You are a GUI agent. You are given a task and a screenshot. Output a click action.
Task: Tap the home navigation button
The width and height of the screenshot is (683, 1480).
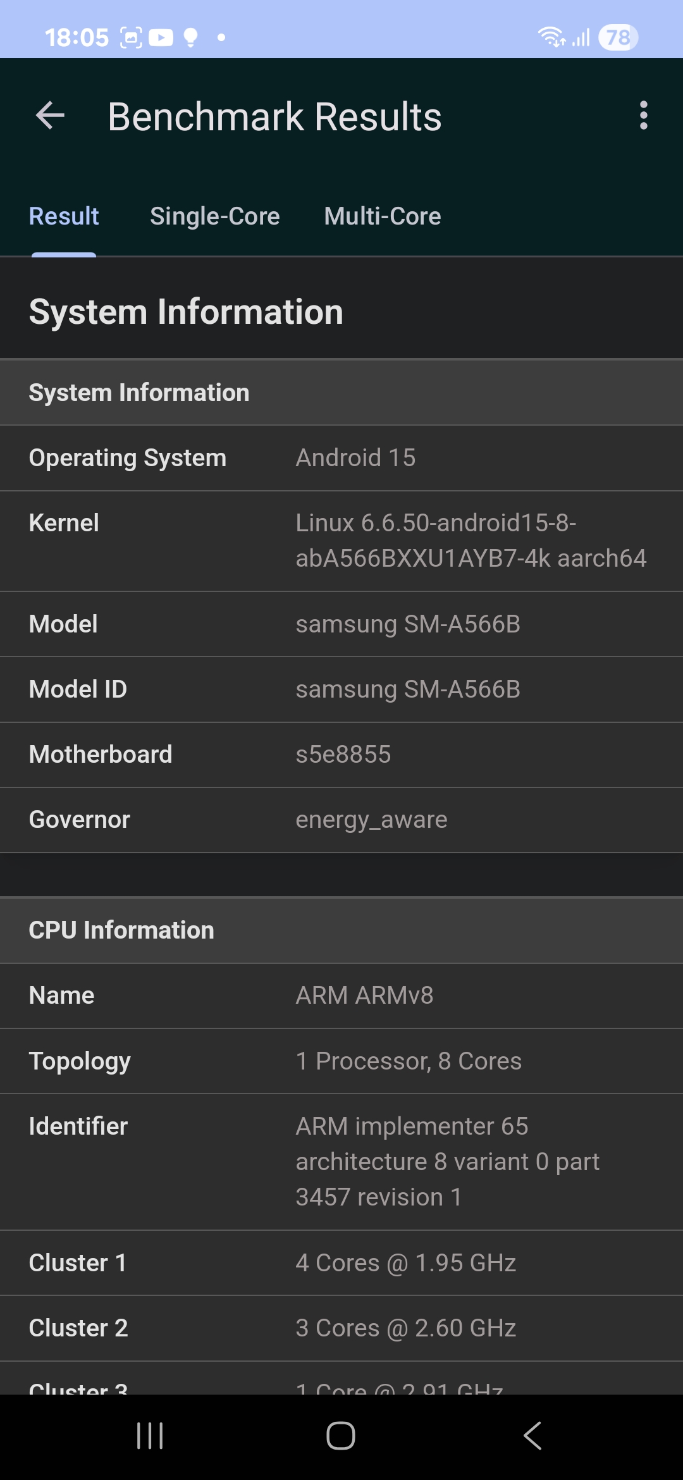341,1436
